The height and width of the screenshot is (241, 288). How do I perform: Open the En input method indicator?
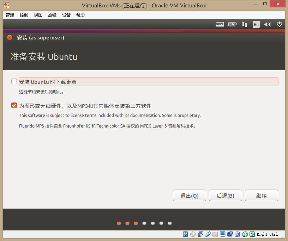256,24
